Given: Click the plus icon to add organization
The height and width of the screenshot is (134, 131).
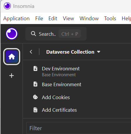Looking at the screenshot, I should (x=12, y=76).
